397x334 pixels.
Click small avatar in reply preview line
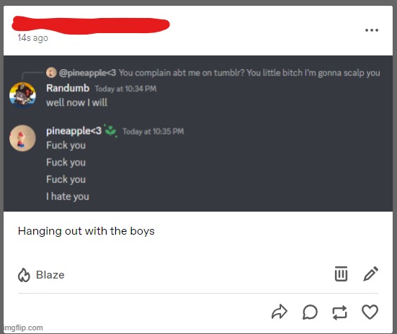[x=51, y=73]
